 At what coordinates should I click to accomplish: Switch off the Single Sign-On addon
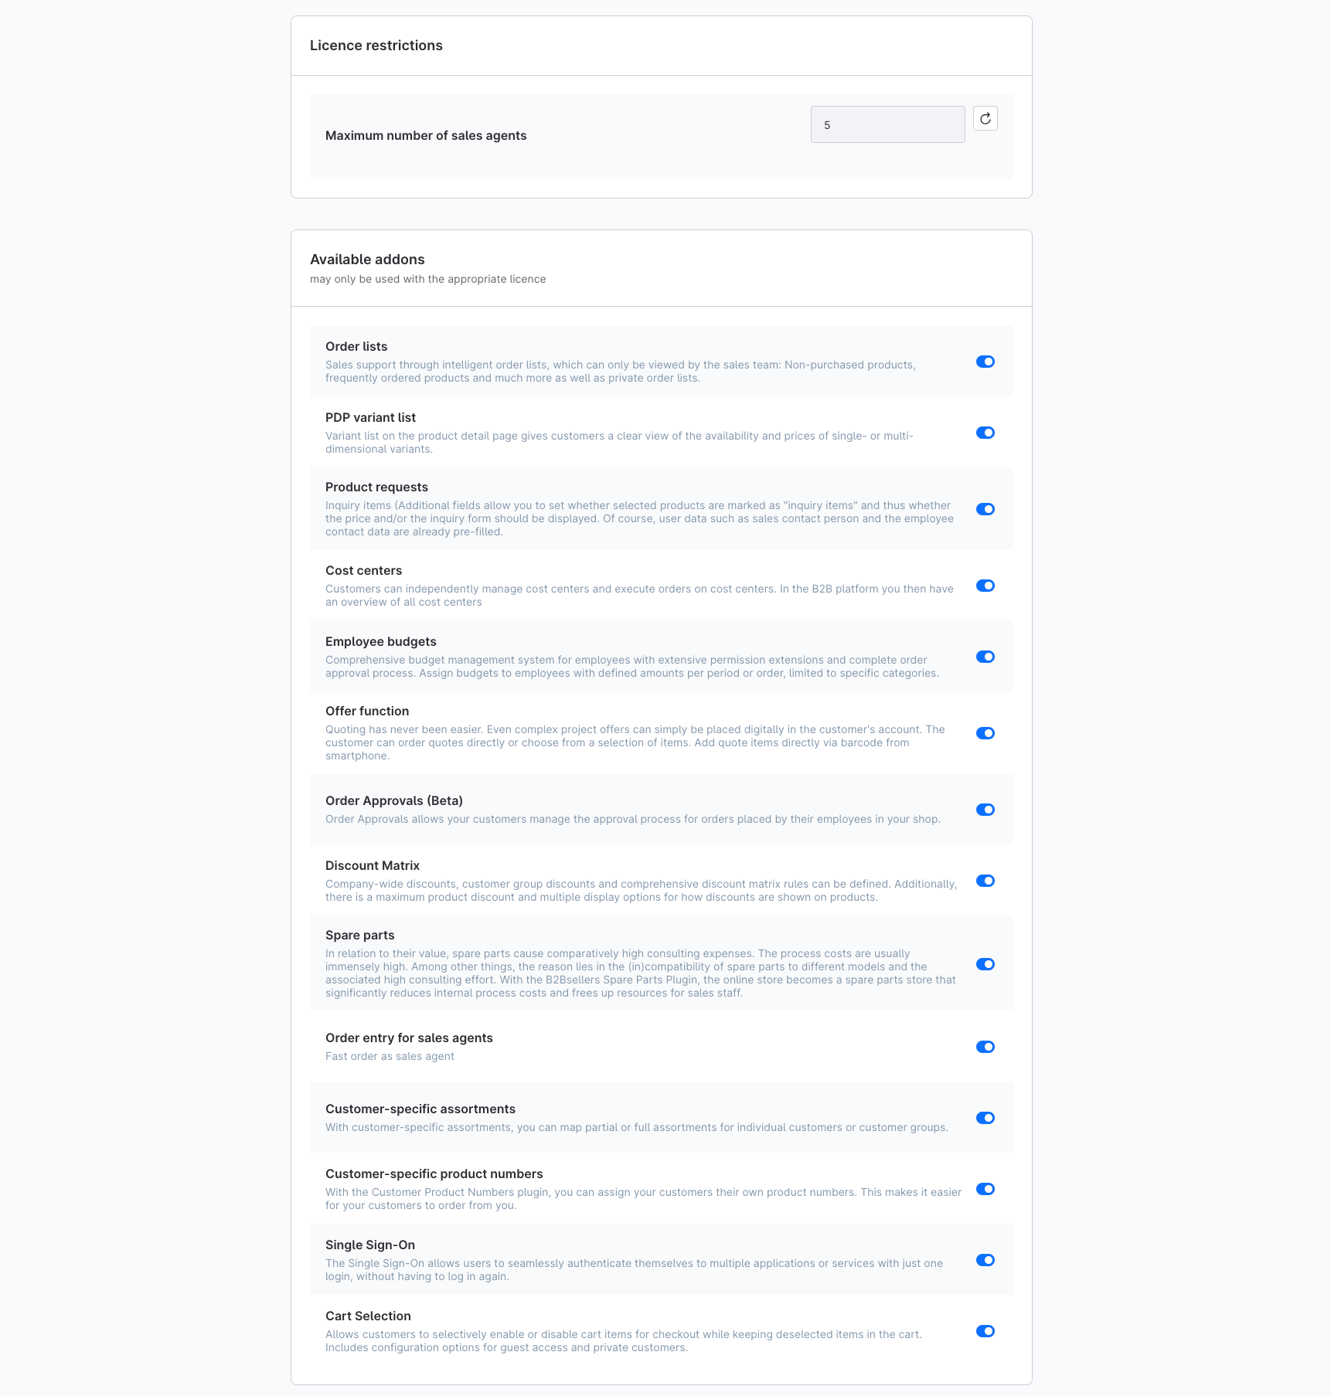[985, 1260]
